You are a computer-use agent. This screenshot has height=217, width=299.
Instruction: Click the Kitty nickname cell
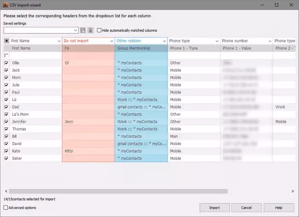click(88, 151)
